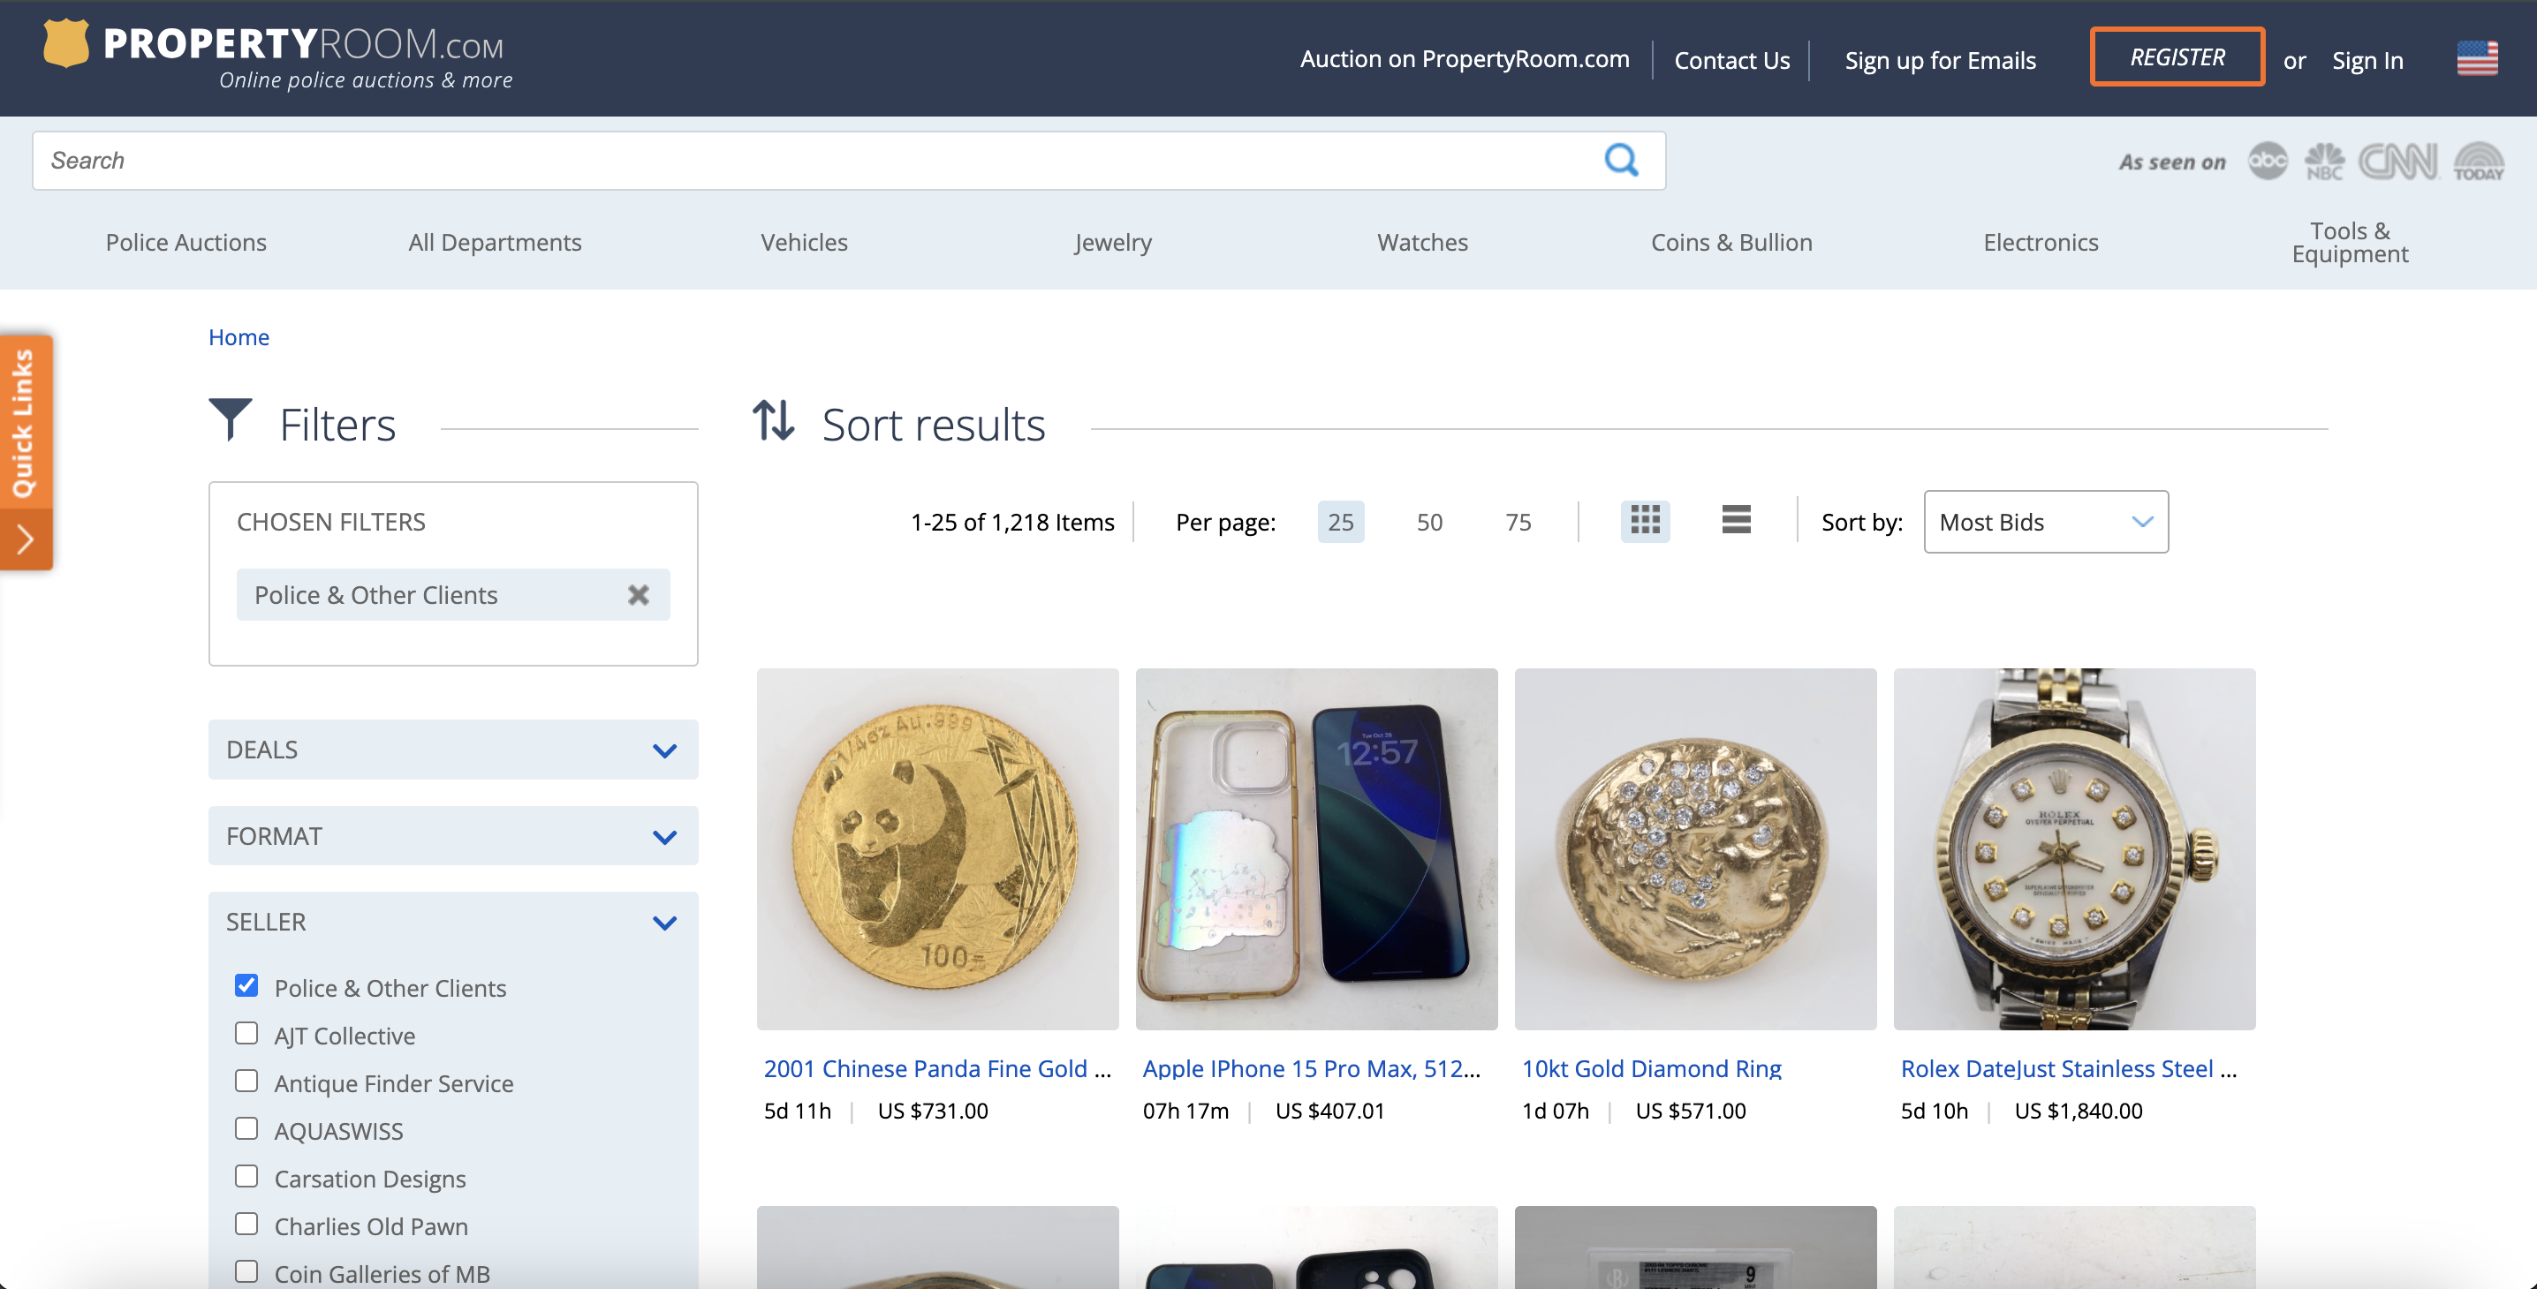This screenshot has height=1289, width=2537.
Task: Remove the Police & Other Clients filter
Action: 638,594
